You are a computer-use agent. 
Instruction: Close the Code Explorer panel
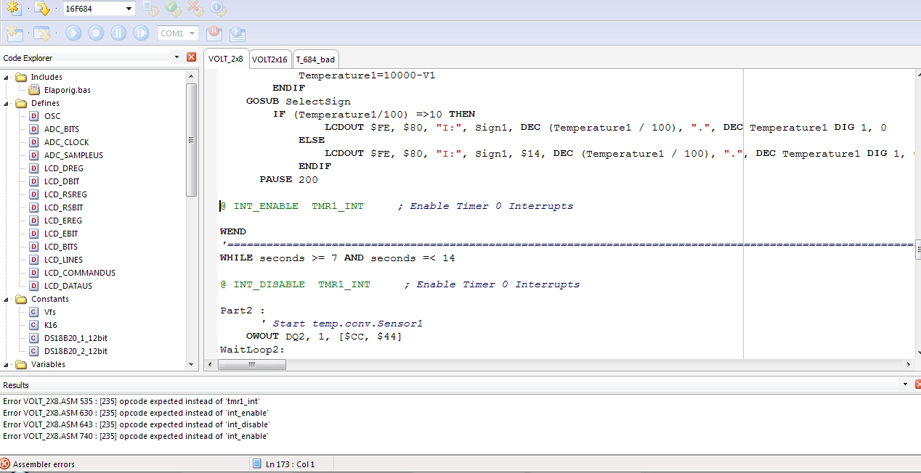[x=191, y=57]
